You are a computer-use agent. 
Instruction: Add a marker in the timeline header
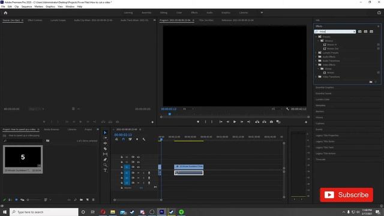tap(137, 139)
